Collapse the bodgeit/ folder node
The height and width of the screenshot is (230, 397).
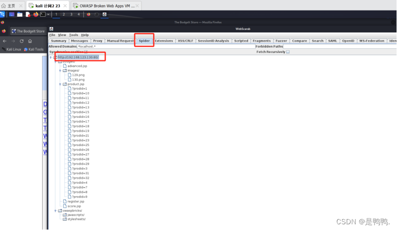coord(55,62)
